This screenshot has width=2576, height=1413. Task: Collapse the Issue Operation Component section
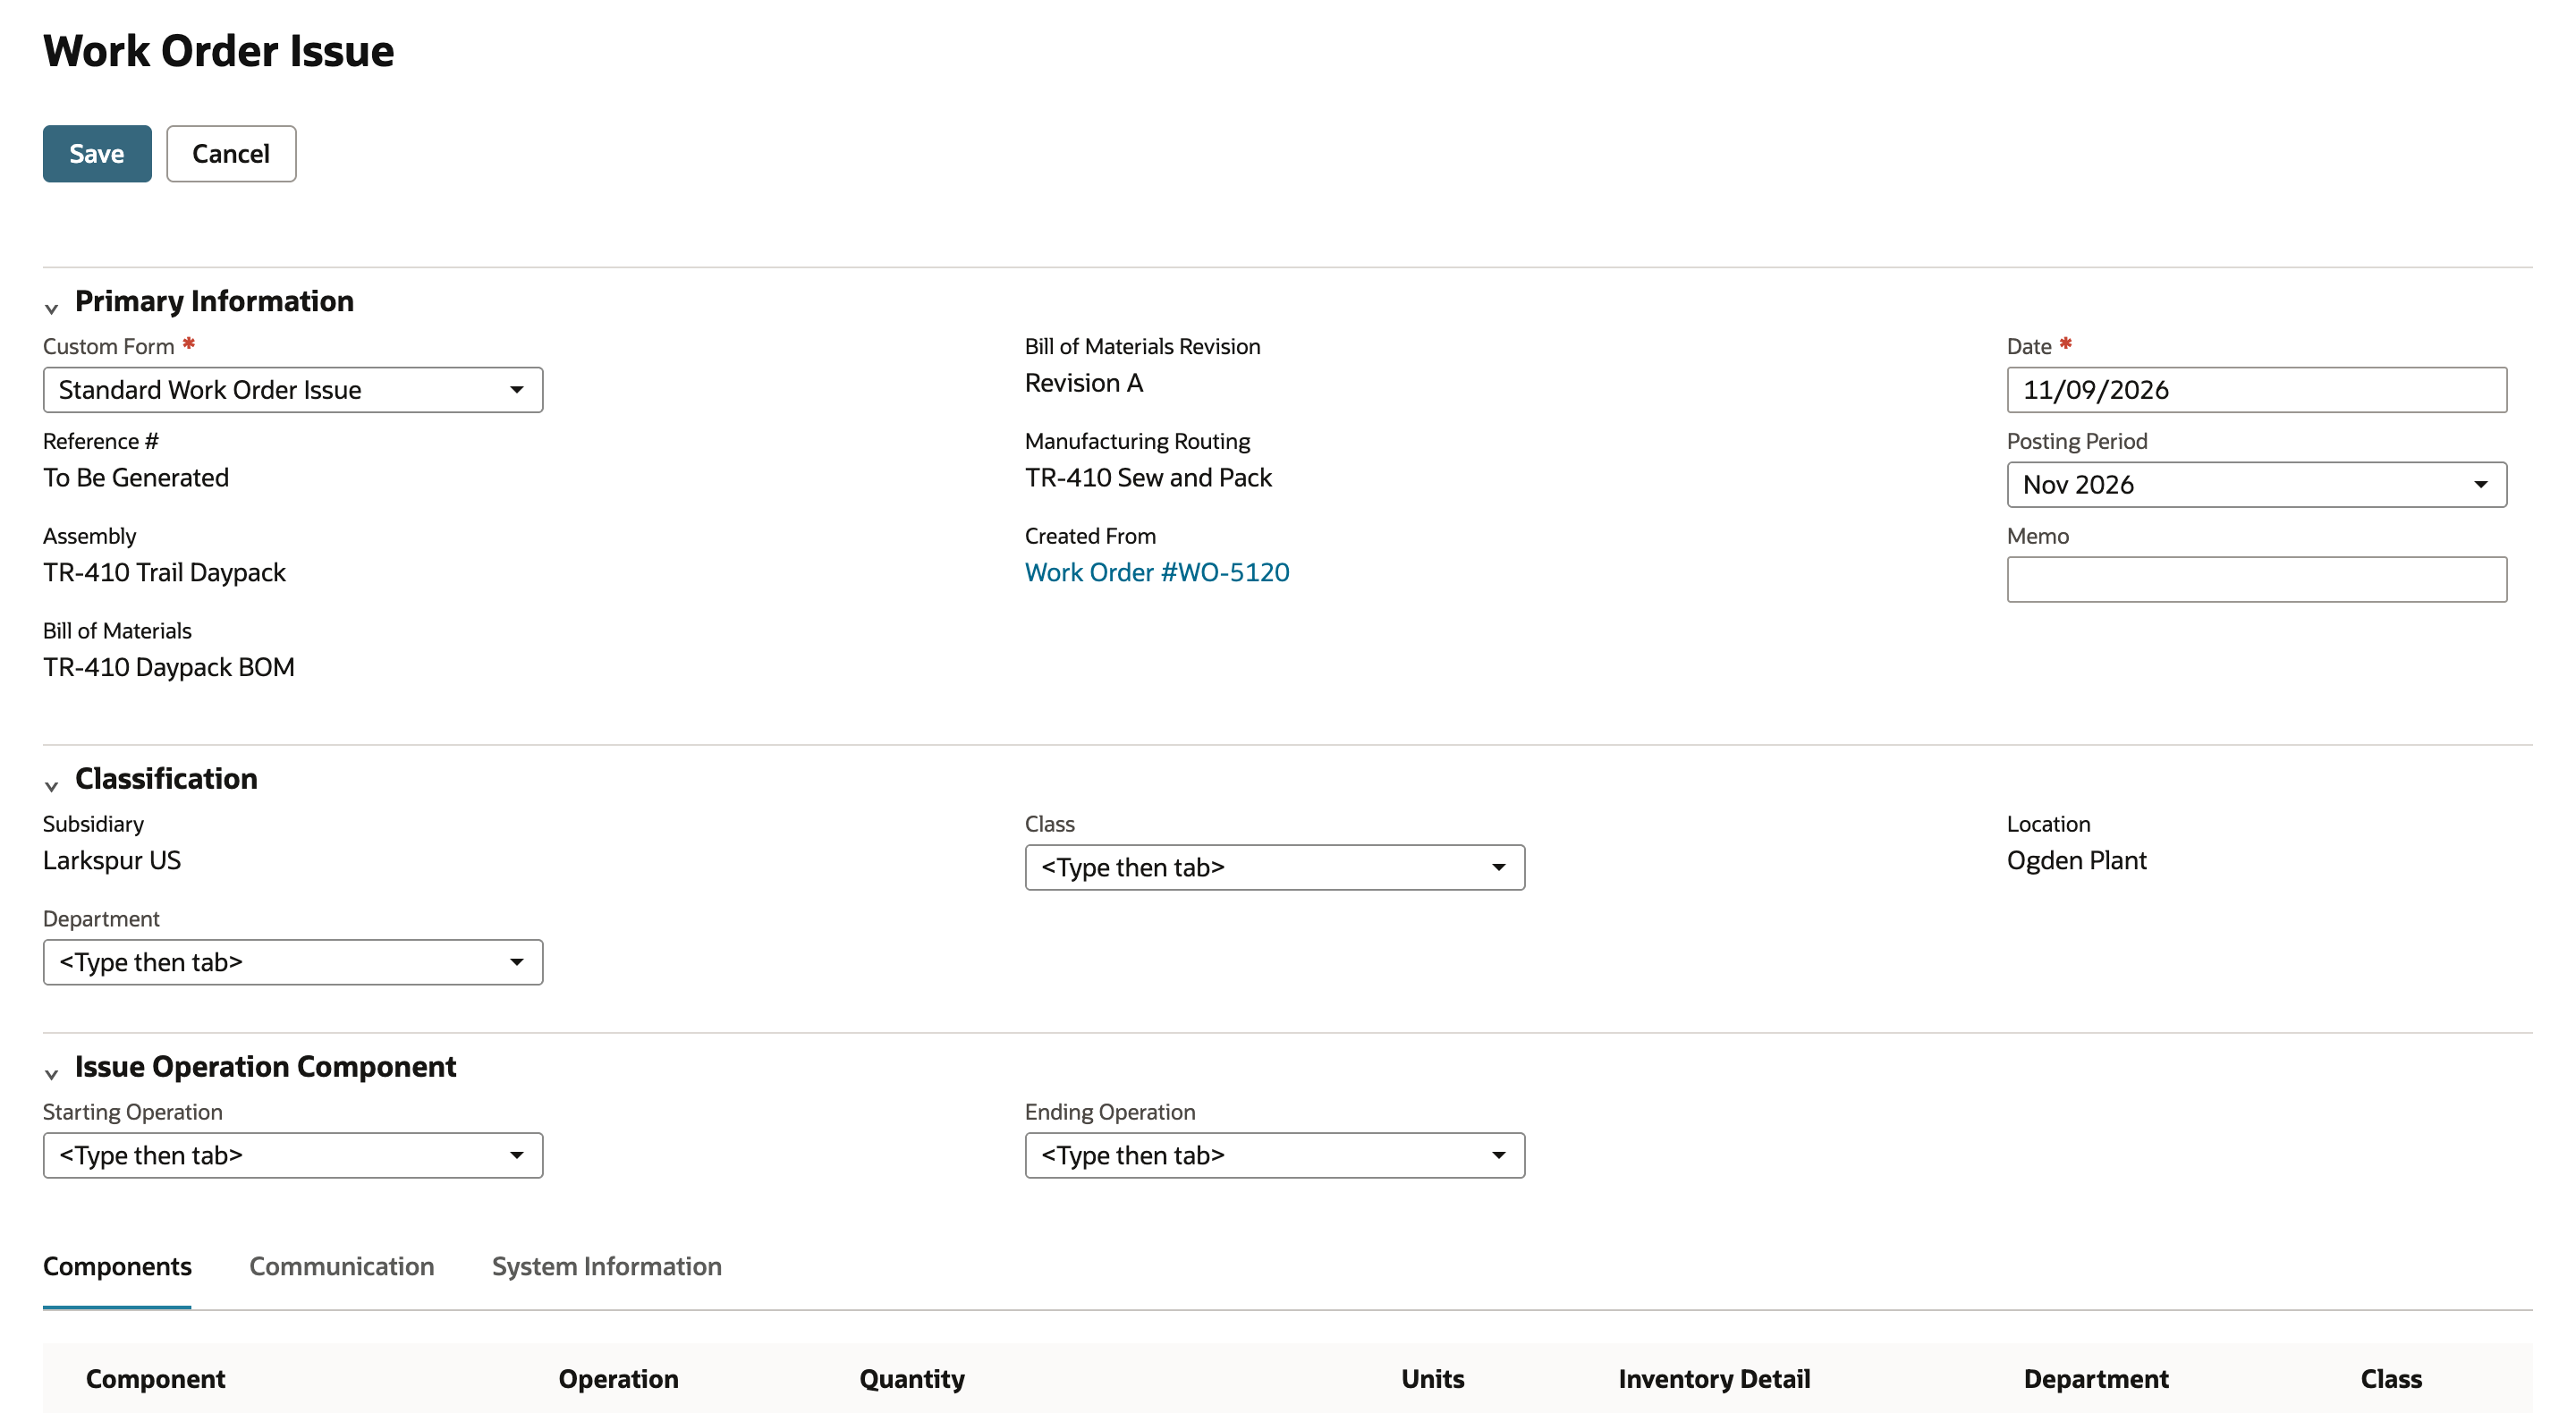pos(52,1074)
